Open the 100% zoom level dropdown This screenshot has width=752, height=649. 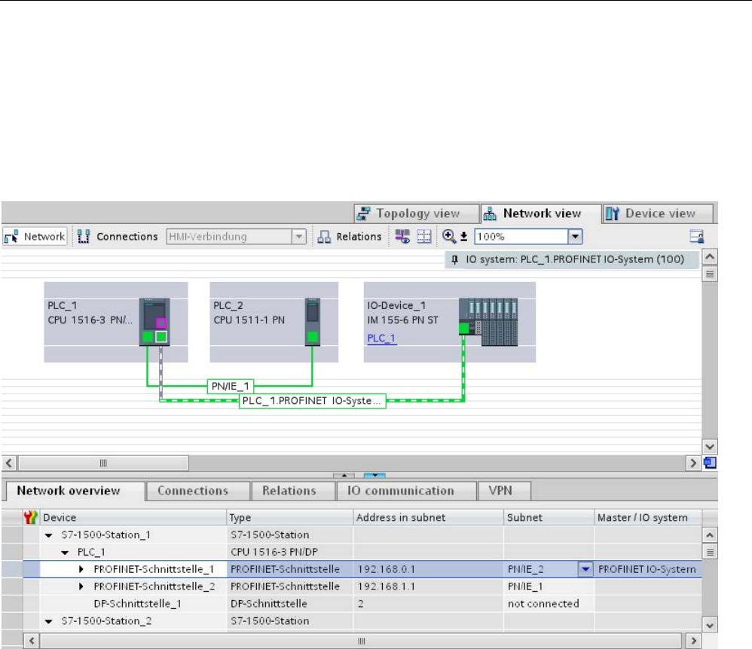pyautogui.click(x=575, y=237)
